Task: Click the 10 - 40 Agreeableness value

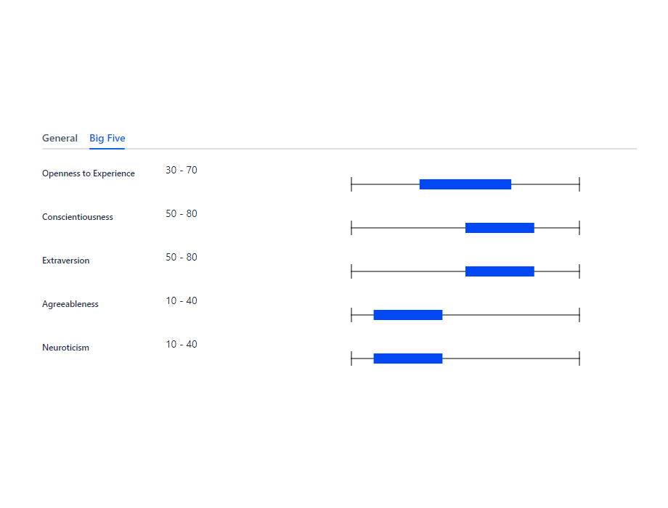Action: (182, 300)
